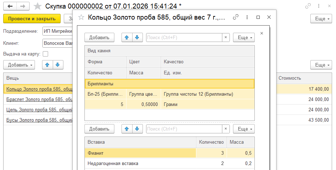Screen dimensions: 336x170
Task: Select the Недрагоценная вставка row
Action: [113, 163]
